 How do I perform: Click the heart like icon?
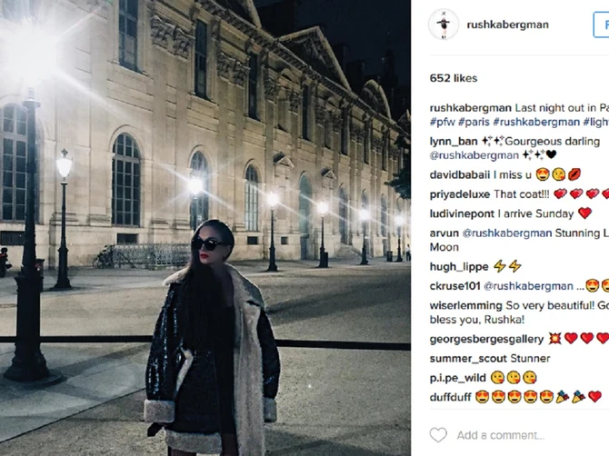click(x=438, y=435)
